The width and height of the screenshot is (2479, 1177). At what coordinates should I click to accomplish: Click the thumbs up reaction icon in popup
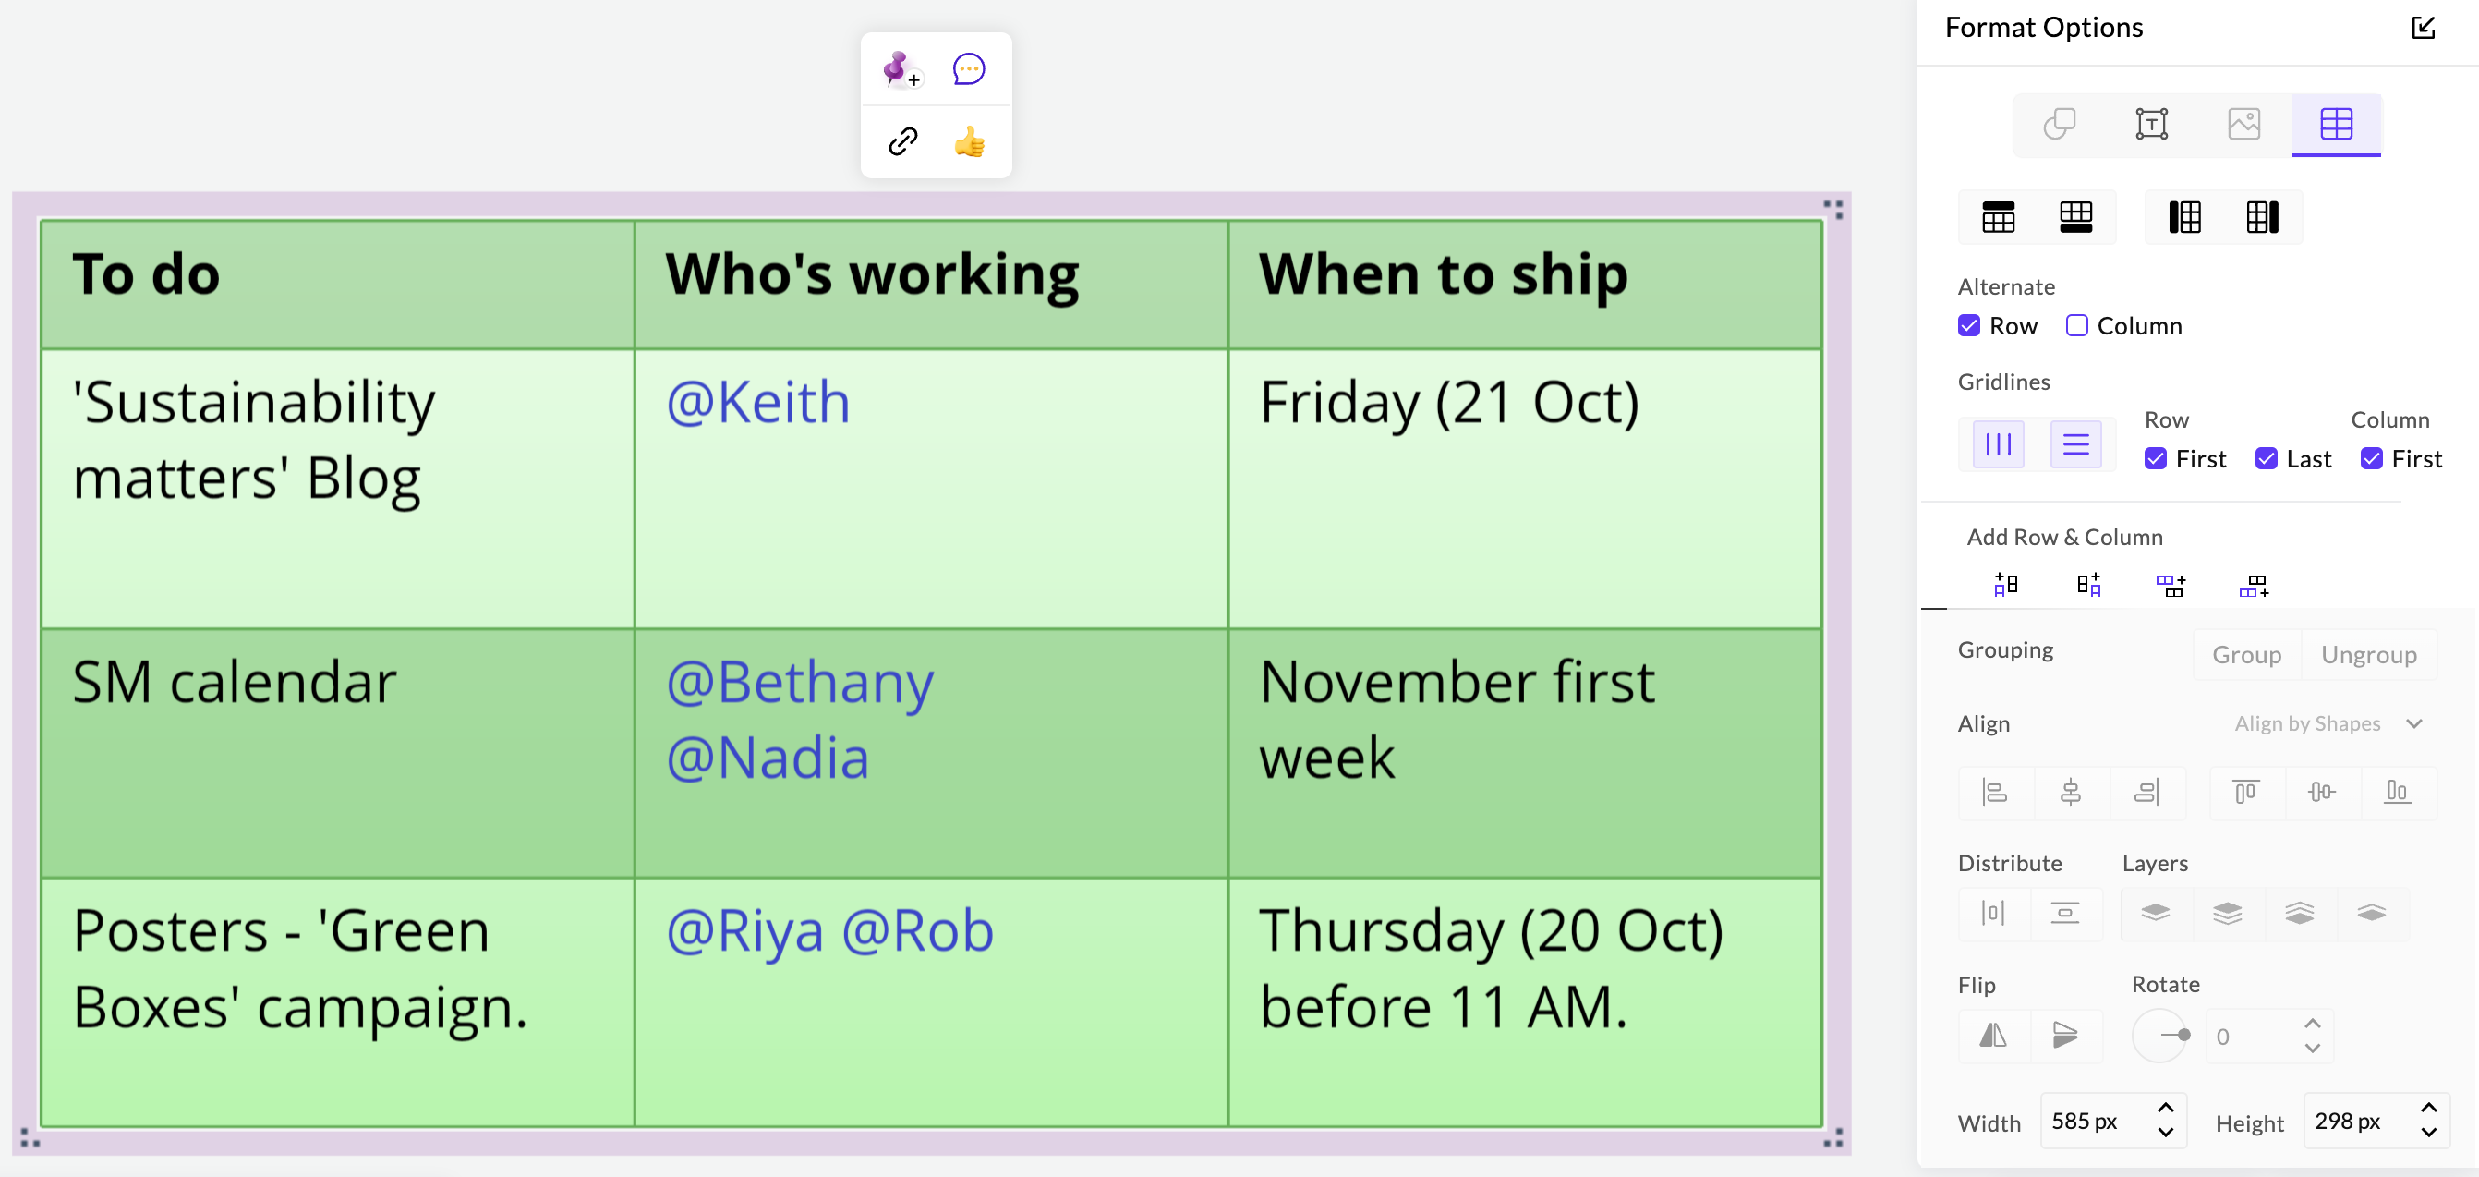point(969,140)
